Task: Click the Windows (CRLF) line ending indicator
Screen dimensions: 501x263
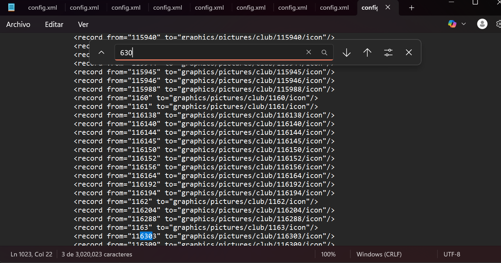Action: click(379, 254)
